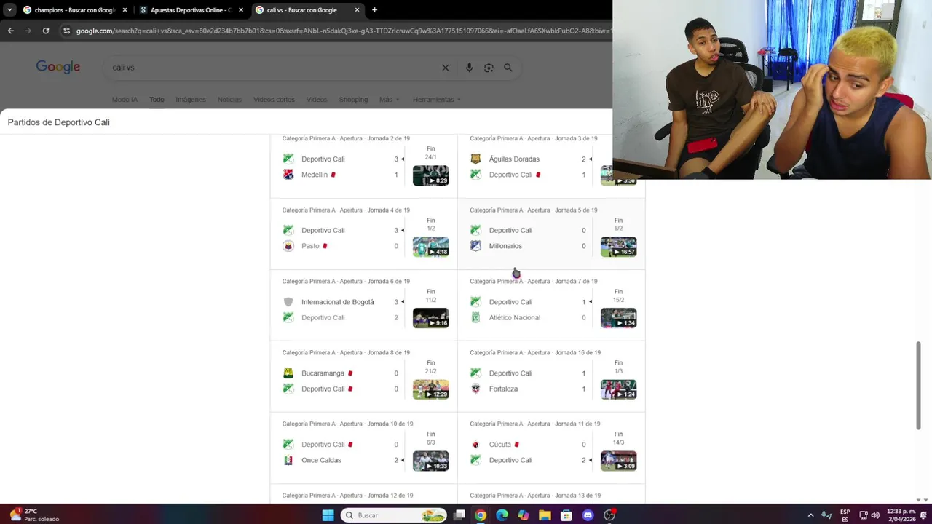Viewport: 932px width, 524px height.
Task: Play the Bucaramanga vs Deportivo Cali highlight video
Action: coord(431,389)
